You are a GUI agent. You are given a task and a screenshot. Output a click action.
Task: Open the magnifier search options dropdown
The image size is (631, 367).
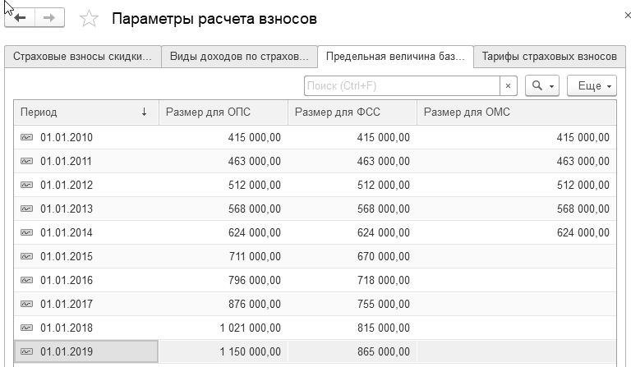[x=542, y=85]
